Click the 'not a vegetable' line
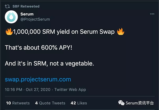The width and height of the screenshot is (159, 110). tap(50, 64)
